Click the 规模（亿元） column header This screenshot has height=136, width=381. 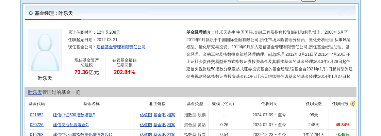[x=224, y=104]
